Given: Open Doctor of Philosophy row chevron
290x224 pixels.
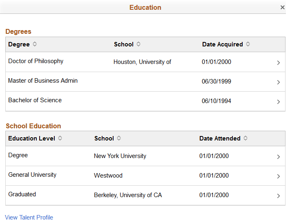Looking at the screenshot, I should point(279,63).
